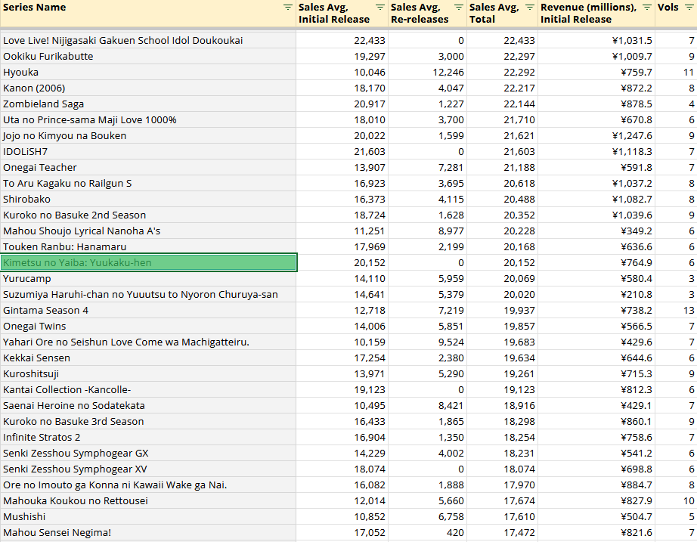Select Kekkai Sensen initial sales 17,254
Screen dimensions: 697x542
(342, 358)
